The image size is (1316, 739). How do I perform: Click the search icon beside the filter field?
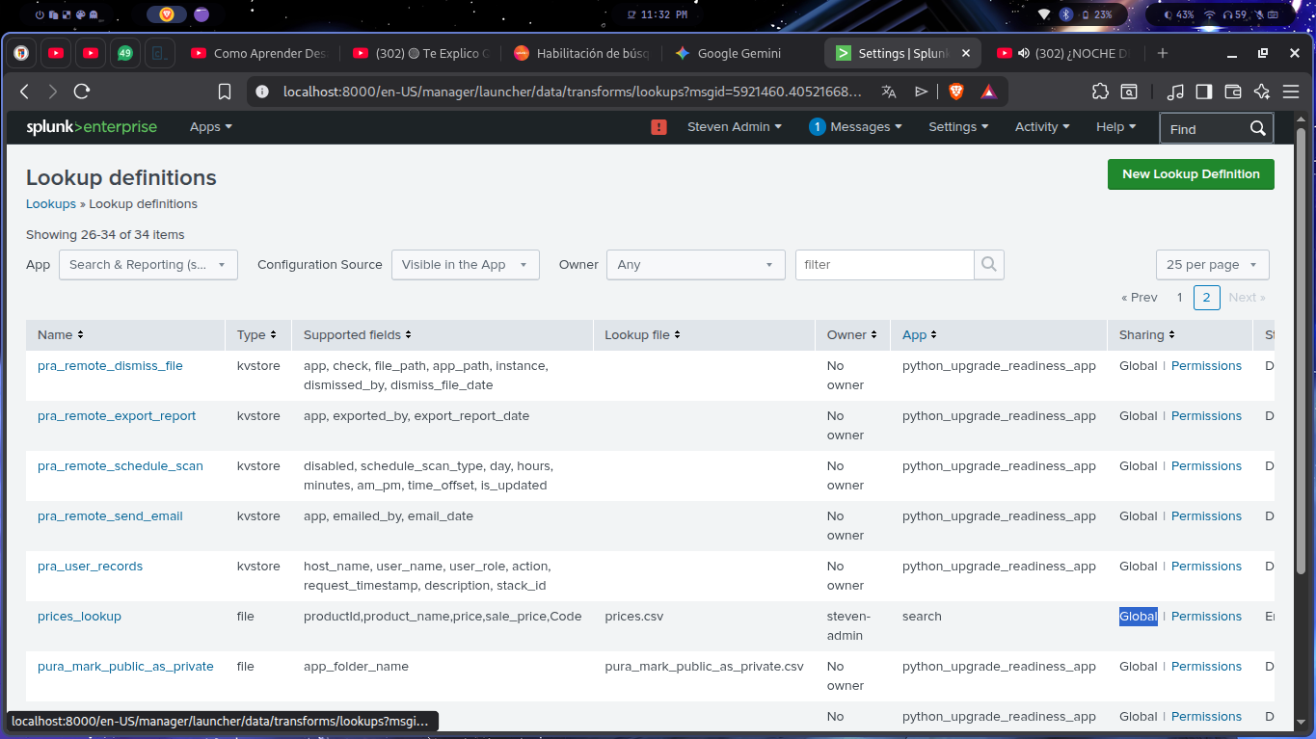point(989,264)
